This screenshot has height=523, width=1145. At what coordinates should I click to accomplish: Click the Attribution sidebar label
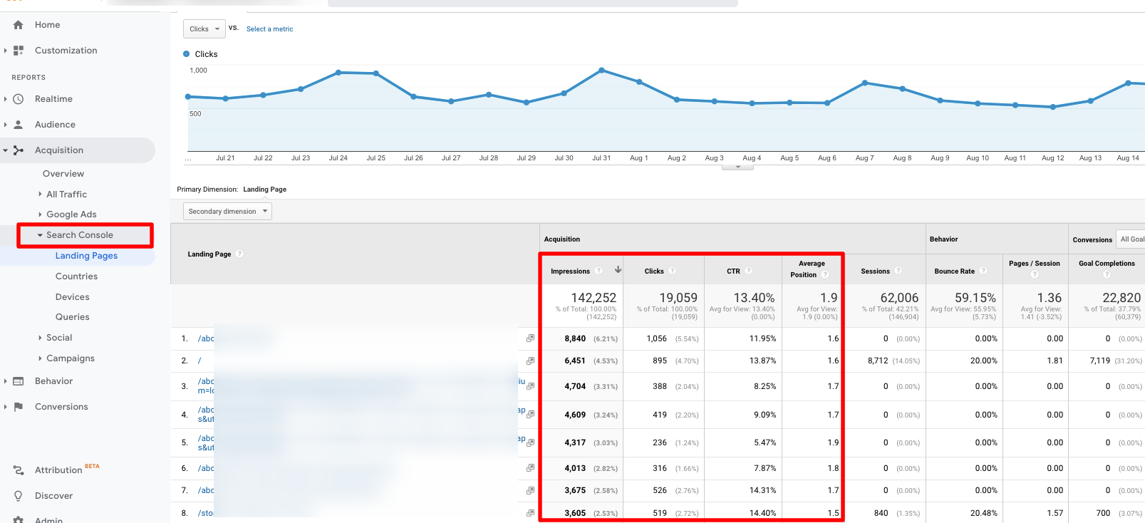58,470
